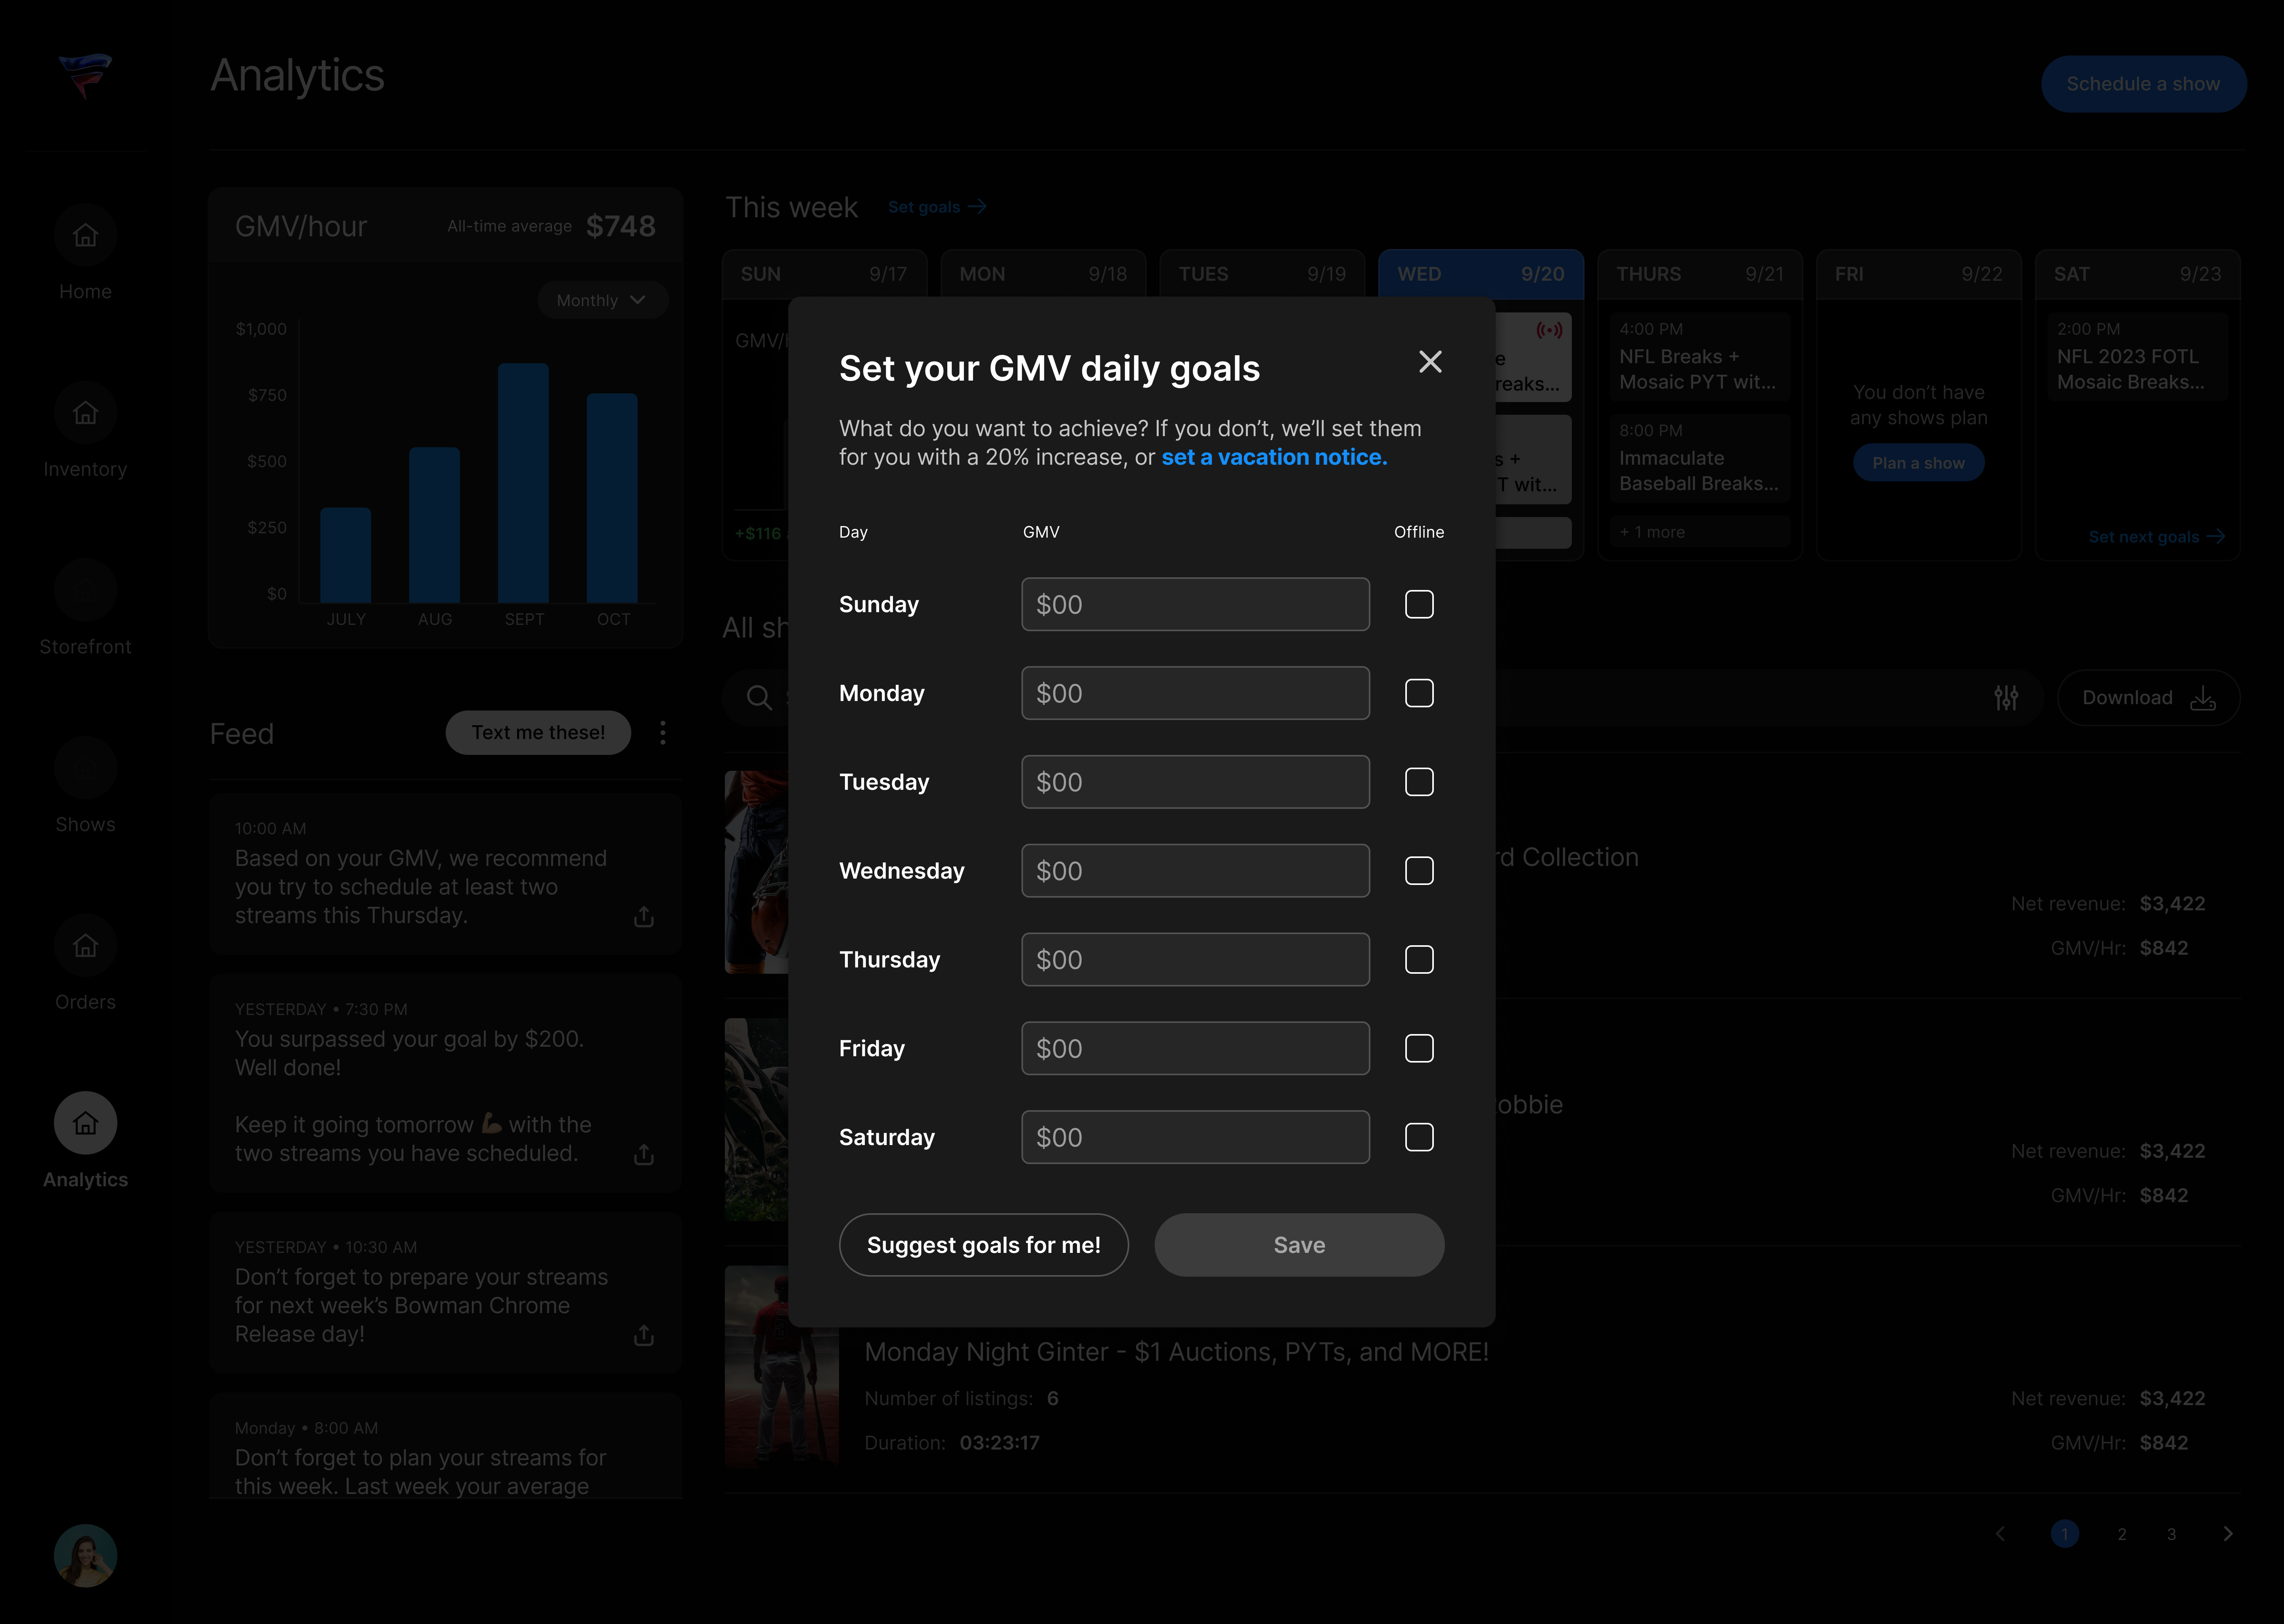This screenshot has width=2284, height=1624.
Task: Click the set a vacation notice link
Action: tap(1274, 457)
